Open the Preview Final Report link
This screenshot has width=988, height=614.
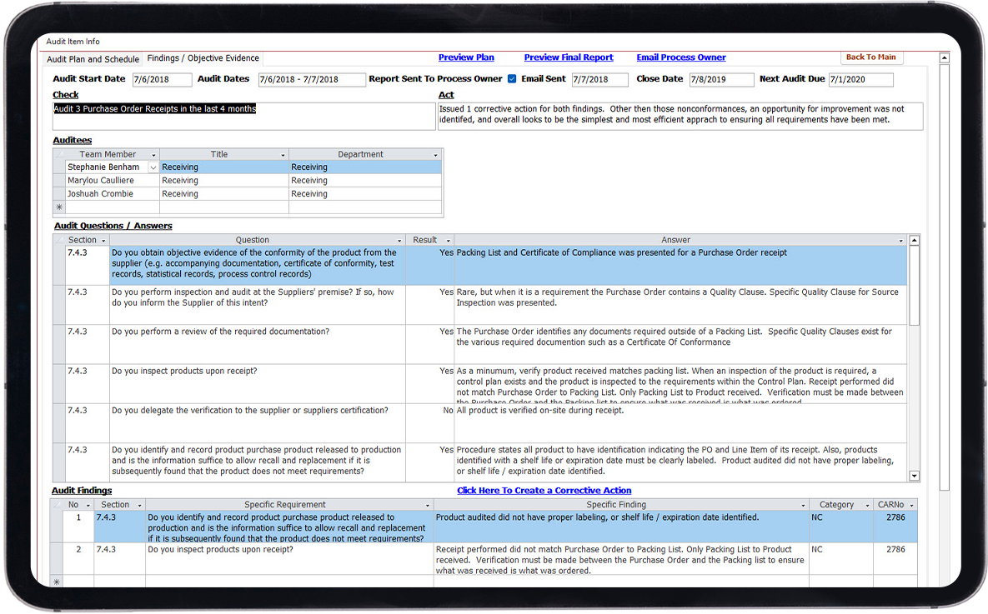point(569,57)
